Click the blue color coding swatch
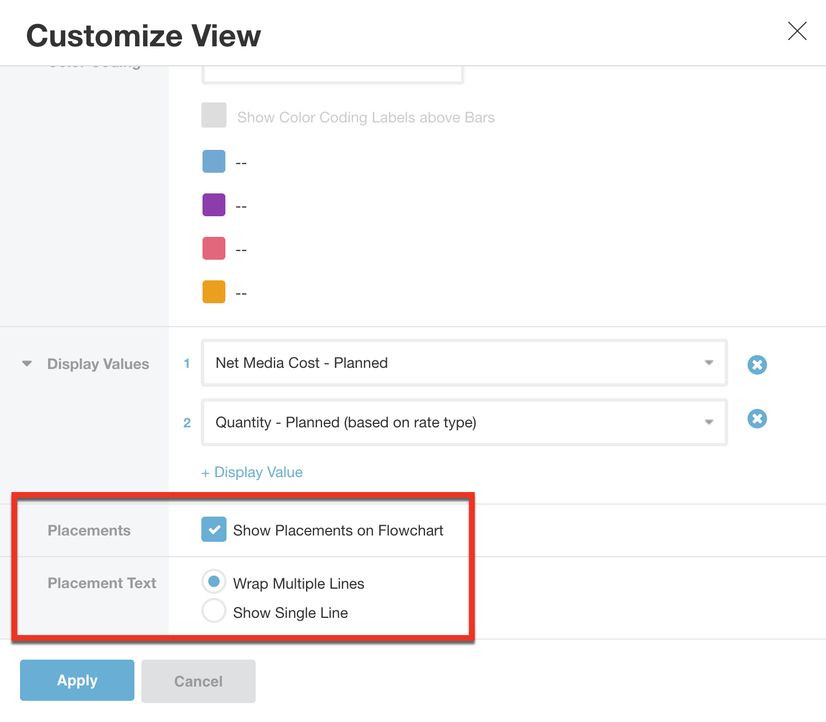This screenshot has width=826, height=722. (213, 161)
